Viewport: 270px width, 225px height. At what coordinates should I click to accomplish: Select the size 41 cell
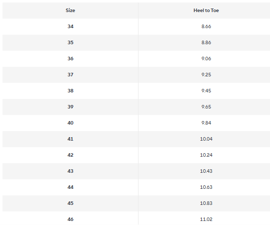pyautogui.click(x=70, y=139)
